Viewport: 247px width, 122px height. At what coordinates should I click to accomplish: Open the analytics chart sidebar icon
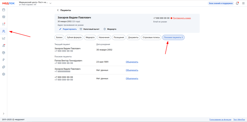[3, 38]
